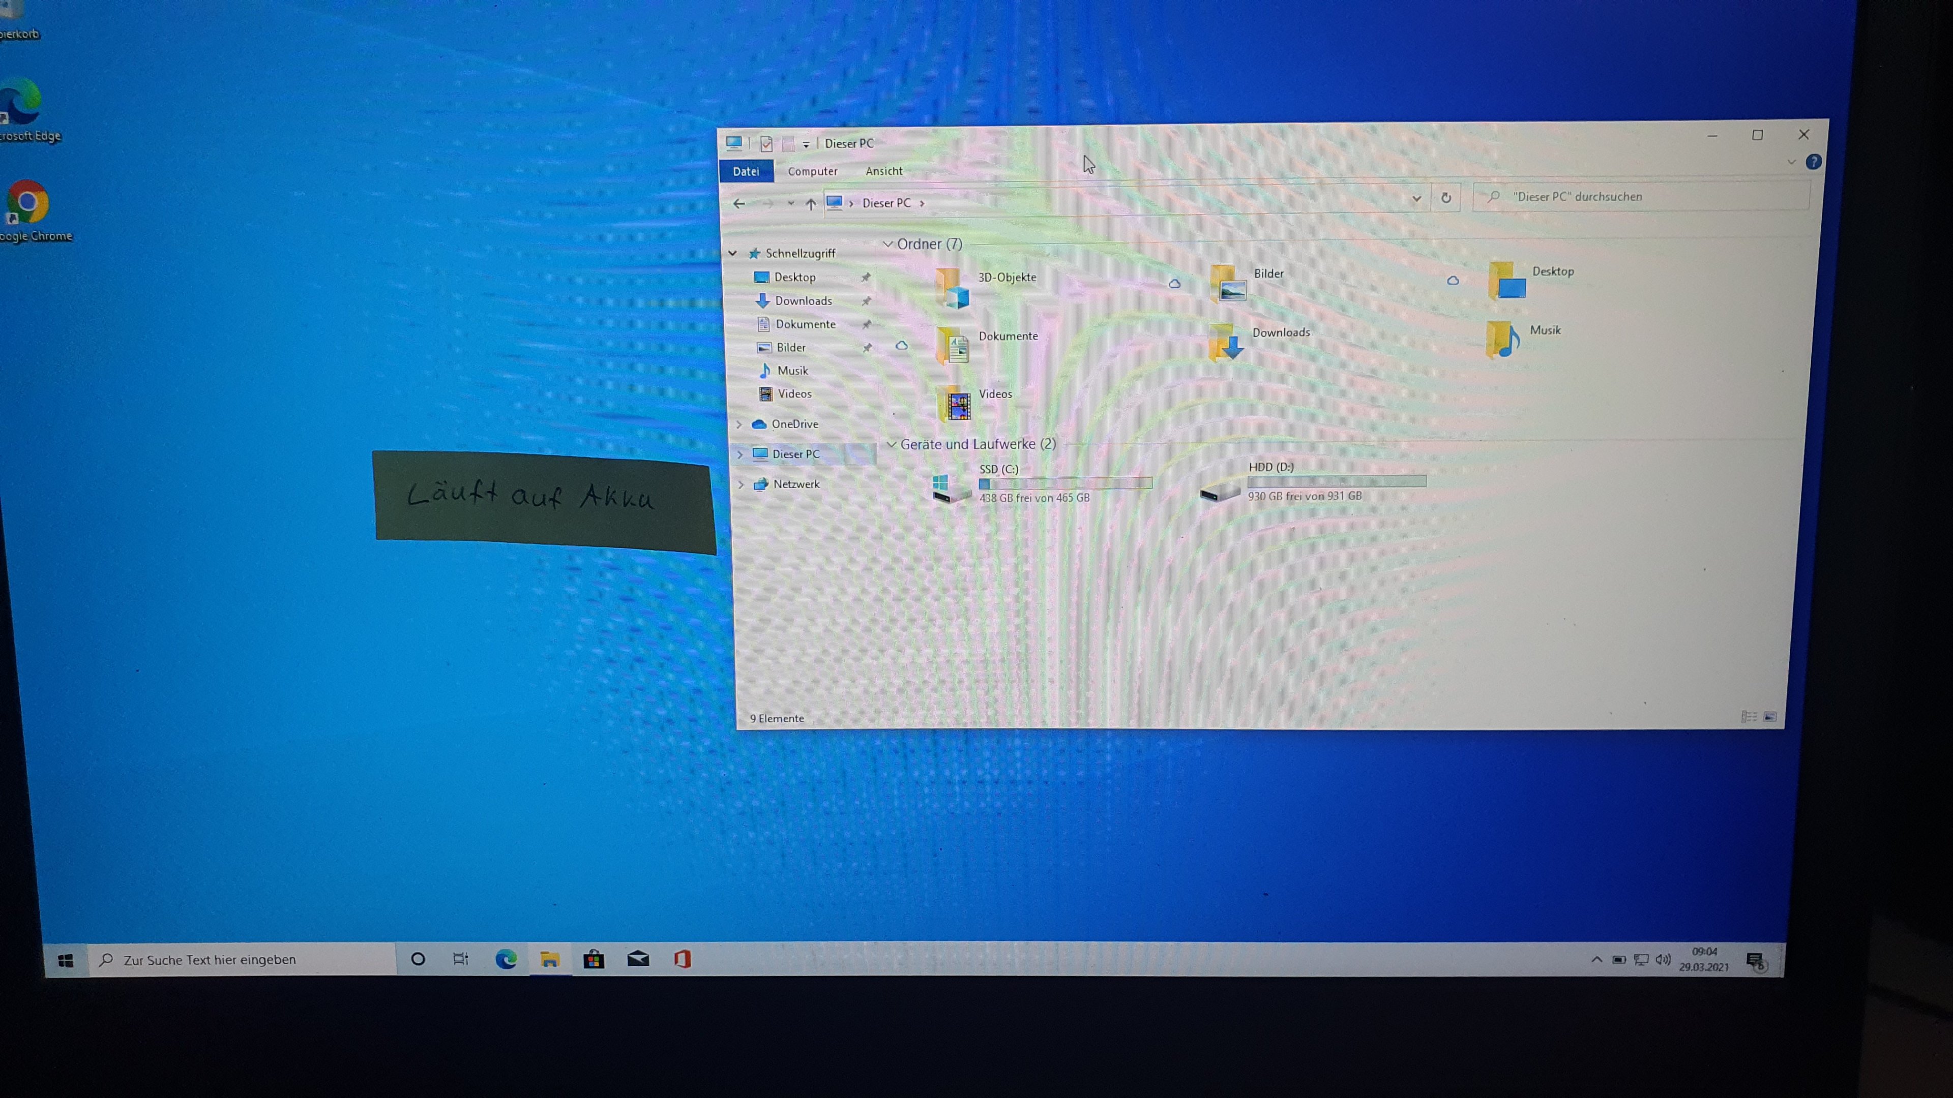Switch to large icons view
Screen dimensions: 1953x1098
(x=1770, y=717)
